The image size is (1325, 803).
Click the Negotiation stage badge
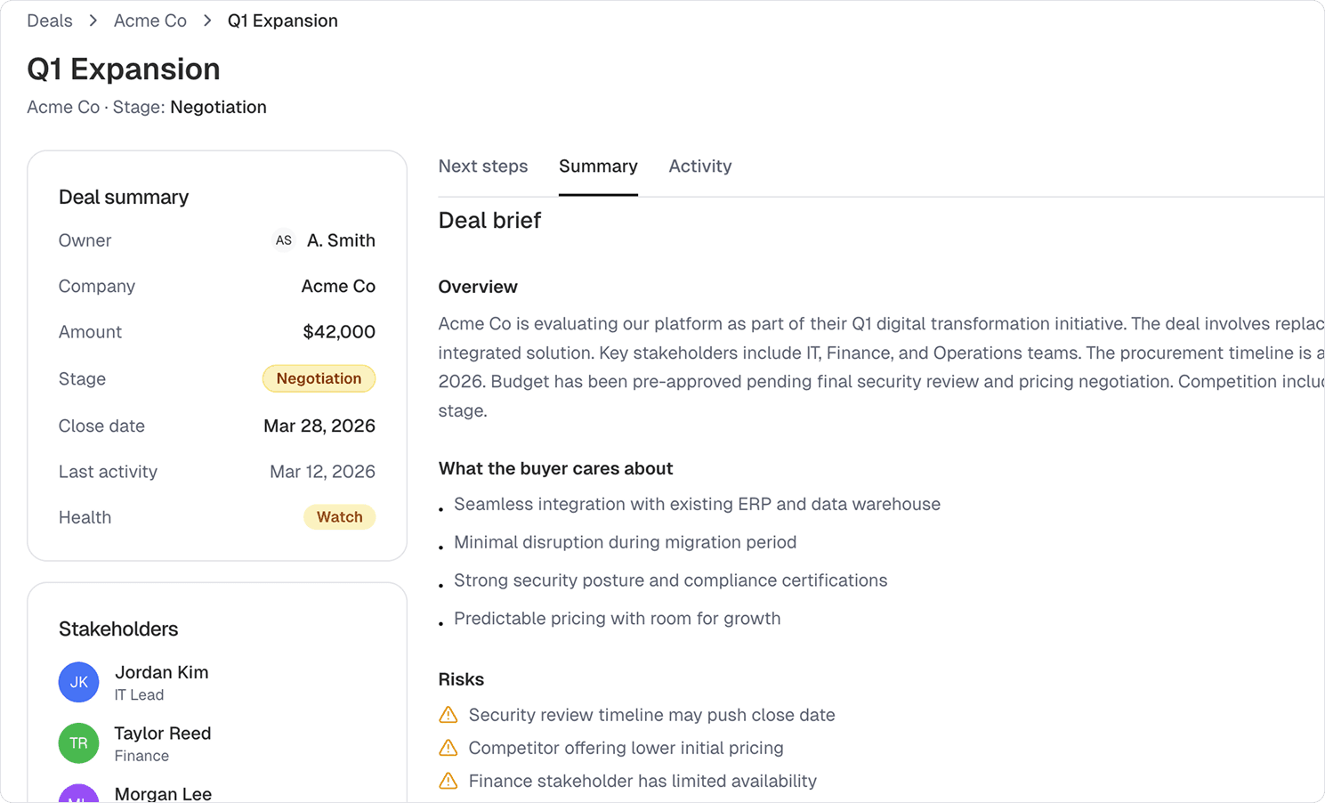[x=319, y=378]
